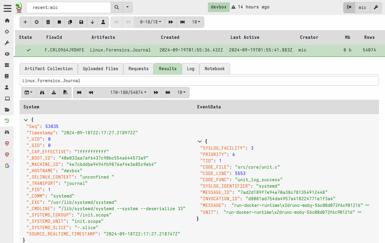Collapse the System JSON object chevron

(26, 120)
